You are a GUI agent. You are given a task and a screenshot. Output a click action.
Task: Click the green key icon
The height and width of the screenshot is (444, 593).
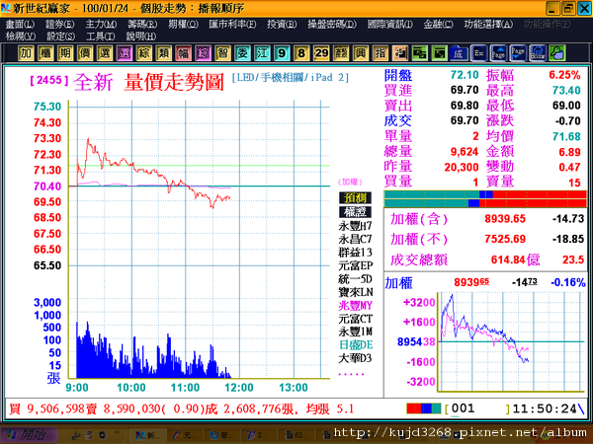(557, 53)
